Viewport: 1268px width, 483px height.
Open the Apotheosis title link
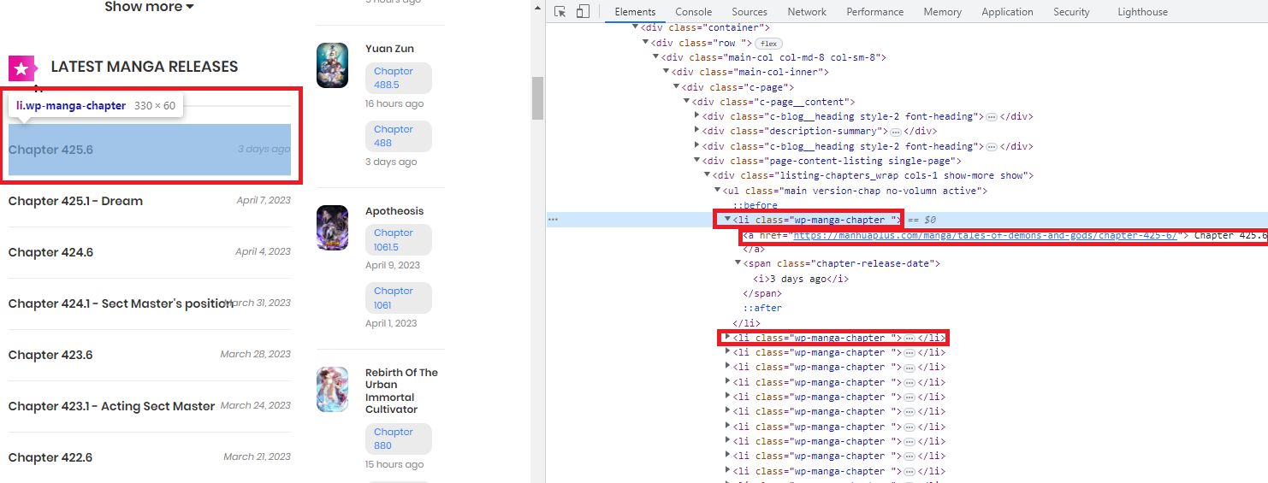pos(394,211)
